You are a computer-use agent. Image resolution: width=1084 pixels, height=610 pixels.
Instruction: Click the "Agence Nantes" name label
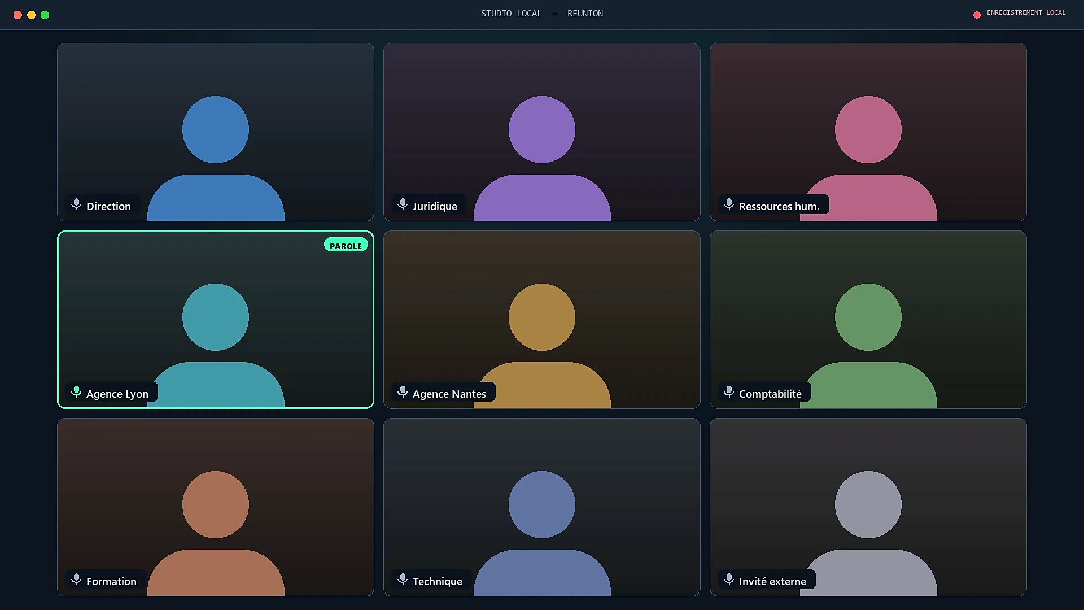[x=449, y=394]
